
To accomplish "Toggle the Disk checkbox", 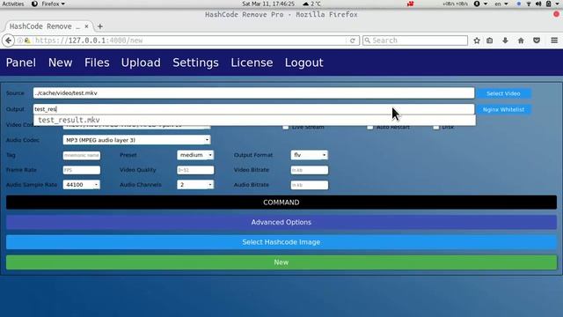I will 436,127.
